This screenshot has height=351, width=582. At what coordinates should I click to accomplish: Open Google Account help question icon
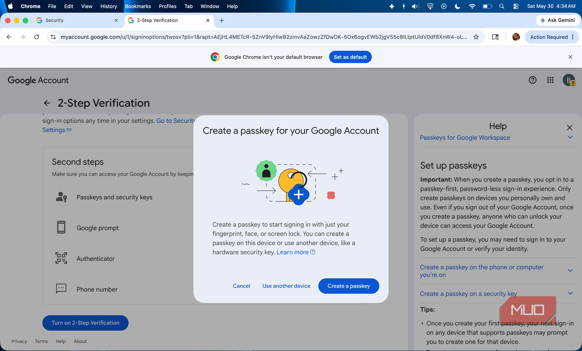[x=532, y=80]
